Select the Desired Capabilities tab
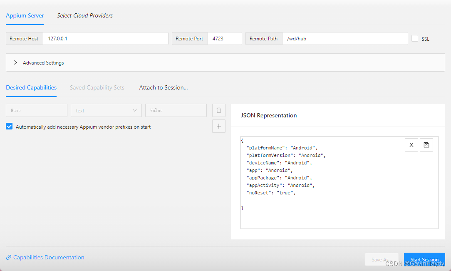 click(x=31, y=87)
